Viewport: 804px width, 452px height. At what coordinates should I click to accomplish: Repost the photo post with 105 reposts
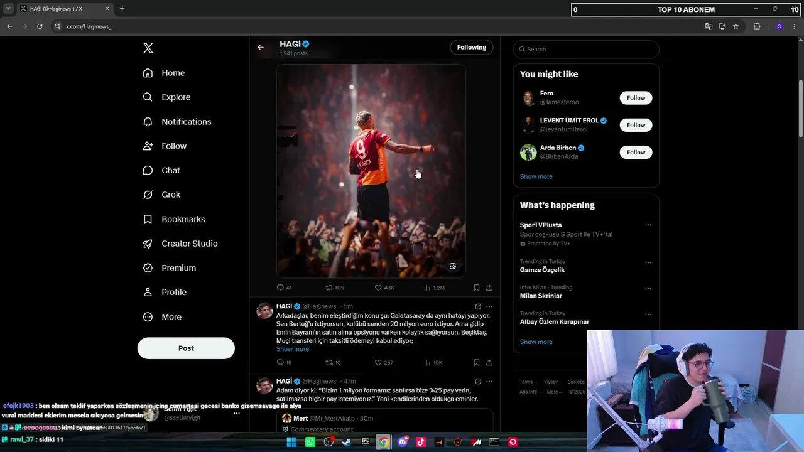click(334, 288)
